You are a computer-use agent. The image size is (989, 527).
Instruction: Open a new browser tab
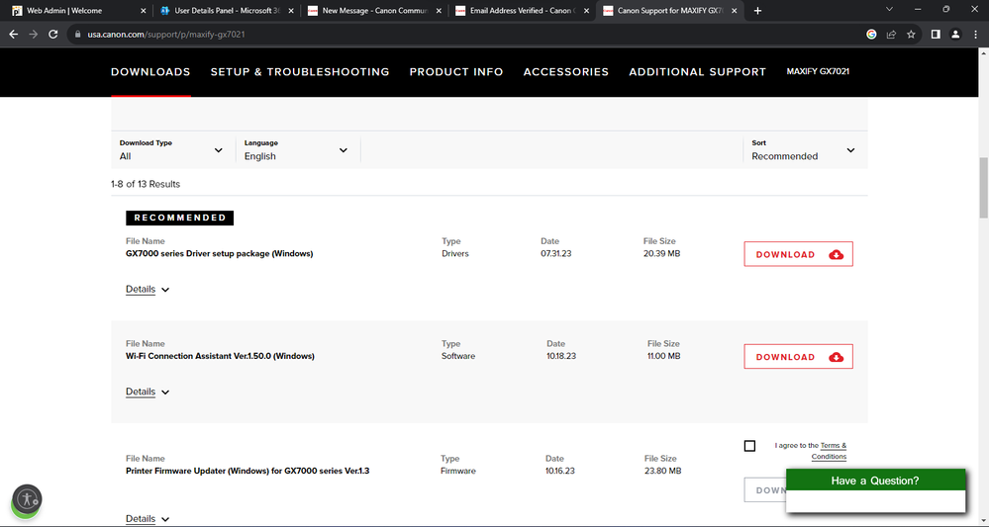click(x=758, y=11)
